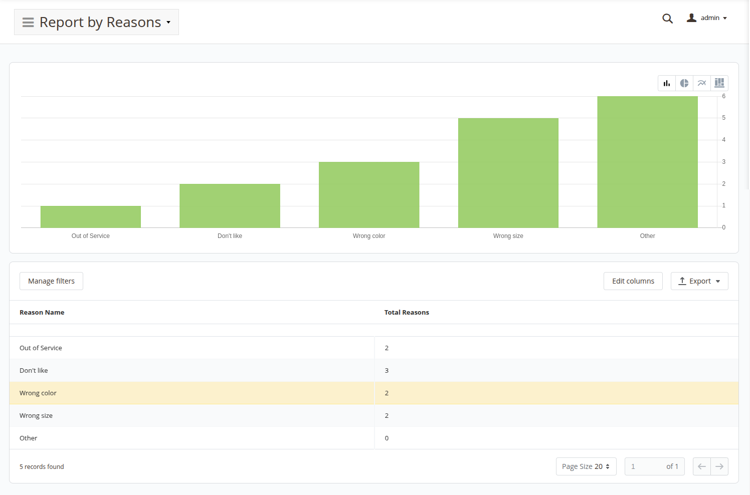Viewport: 750px width, 495px height.
Task: Switch to line chart view
Action: click(x=702, y=83)
